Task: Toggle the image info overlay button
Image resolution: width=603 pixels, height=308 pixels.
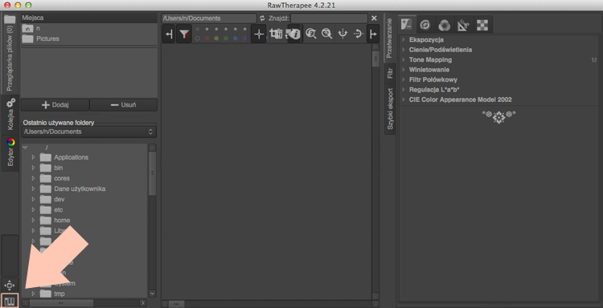Action: pyautogui.click(x=295, y=34)
